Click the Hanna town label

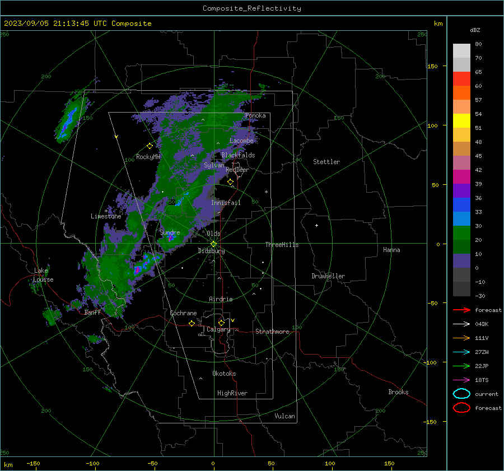click(x=391, y=250)
